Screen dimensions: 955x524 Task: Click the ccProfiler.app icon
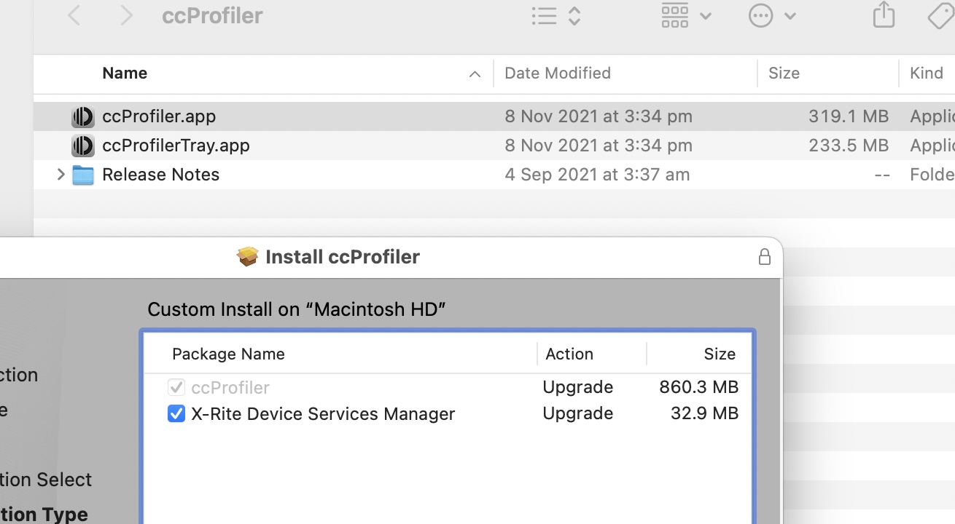(x=83, y=116)
